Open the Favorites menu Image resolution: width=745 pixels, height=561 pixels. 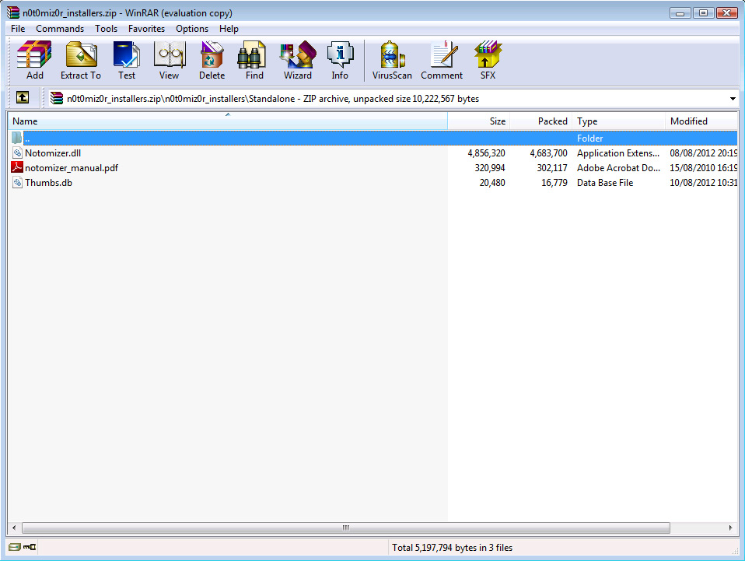[x=146, y=29]
